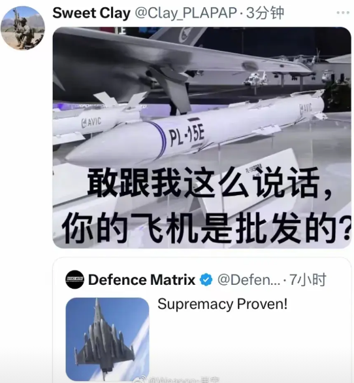Click the 敢跟我这么说话 caption line
354x383 pixels.
point(210,183)
